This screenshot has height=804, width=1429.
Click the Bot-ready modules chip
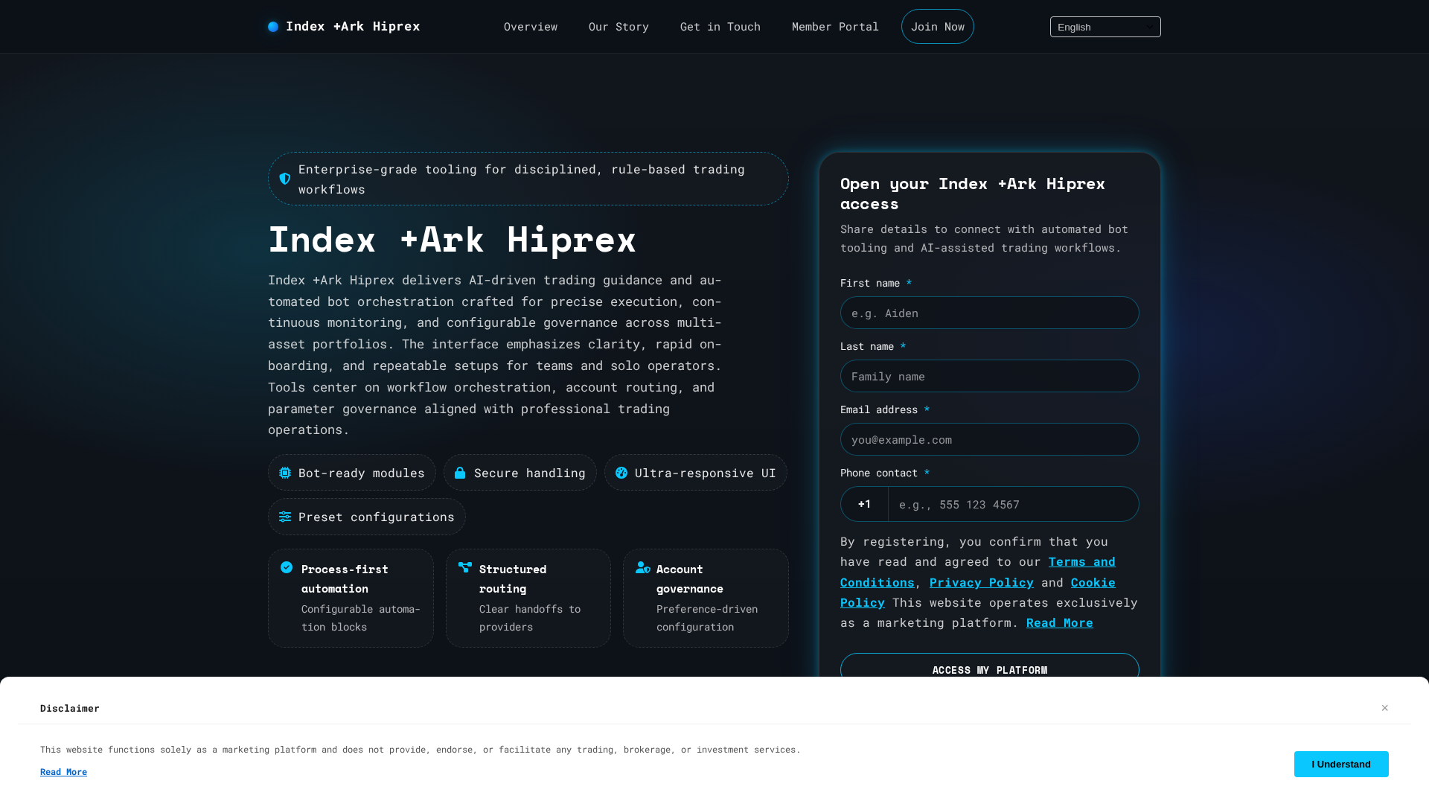pyautogui.click(x=352, y=473)
